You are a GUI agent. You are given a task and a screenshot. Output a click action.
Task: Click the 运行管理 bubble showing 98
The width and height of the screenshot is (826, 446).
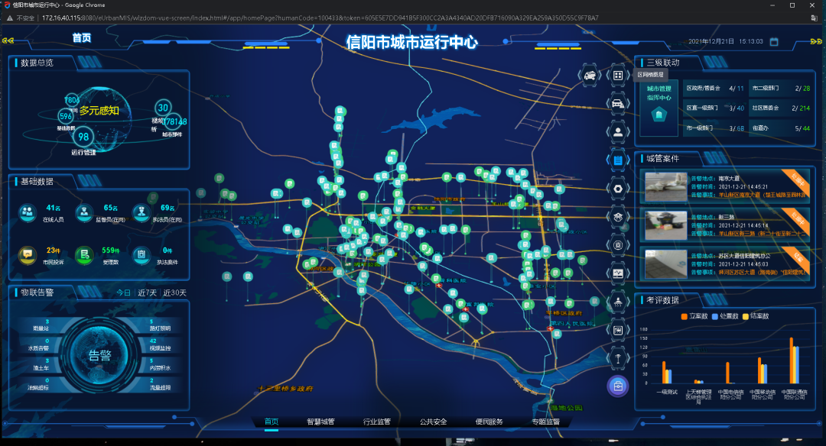83,137
